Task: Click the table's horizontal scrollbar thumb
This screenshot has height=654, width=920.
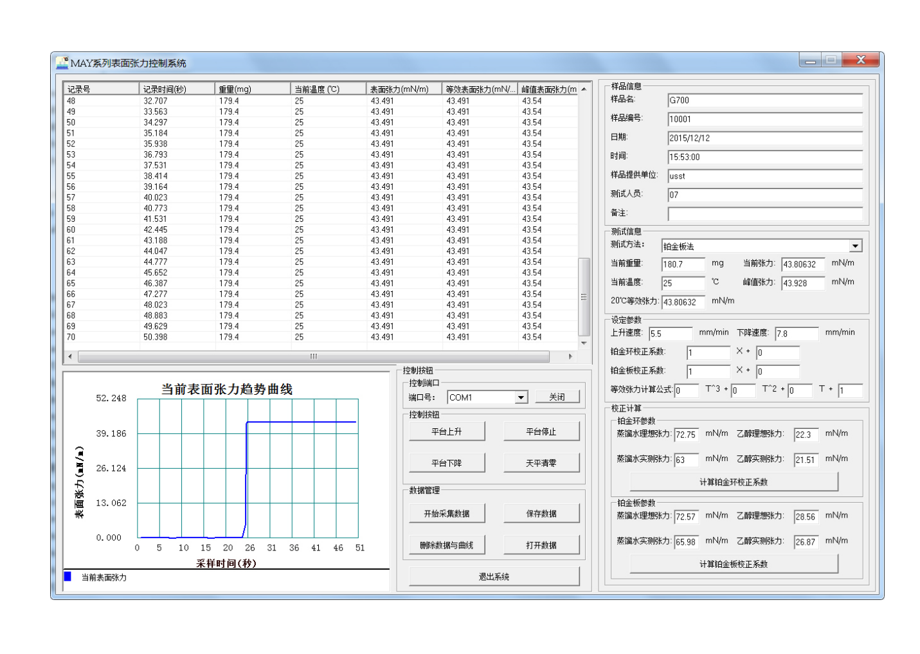Action: point(313,356)
